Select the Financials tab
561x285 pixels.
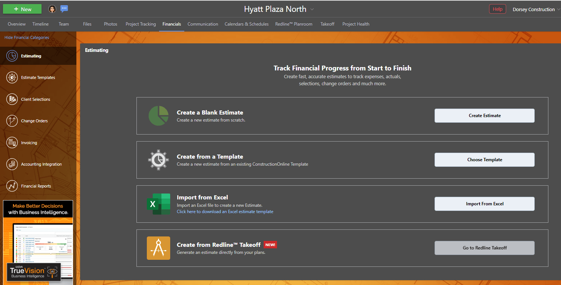click(x=172, y=24)
